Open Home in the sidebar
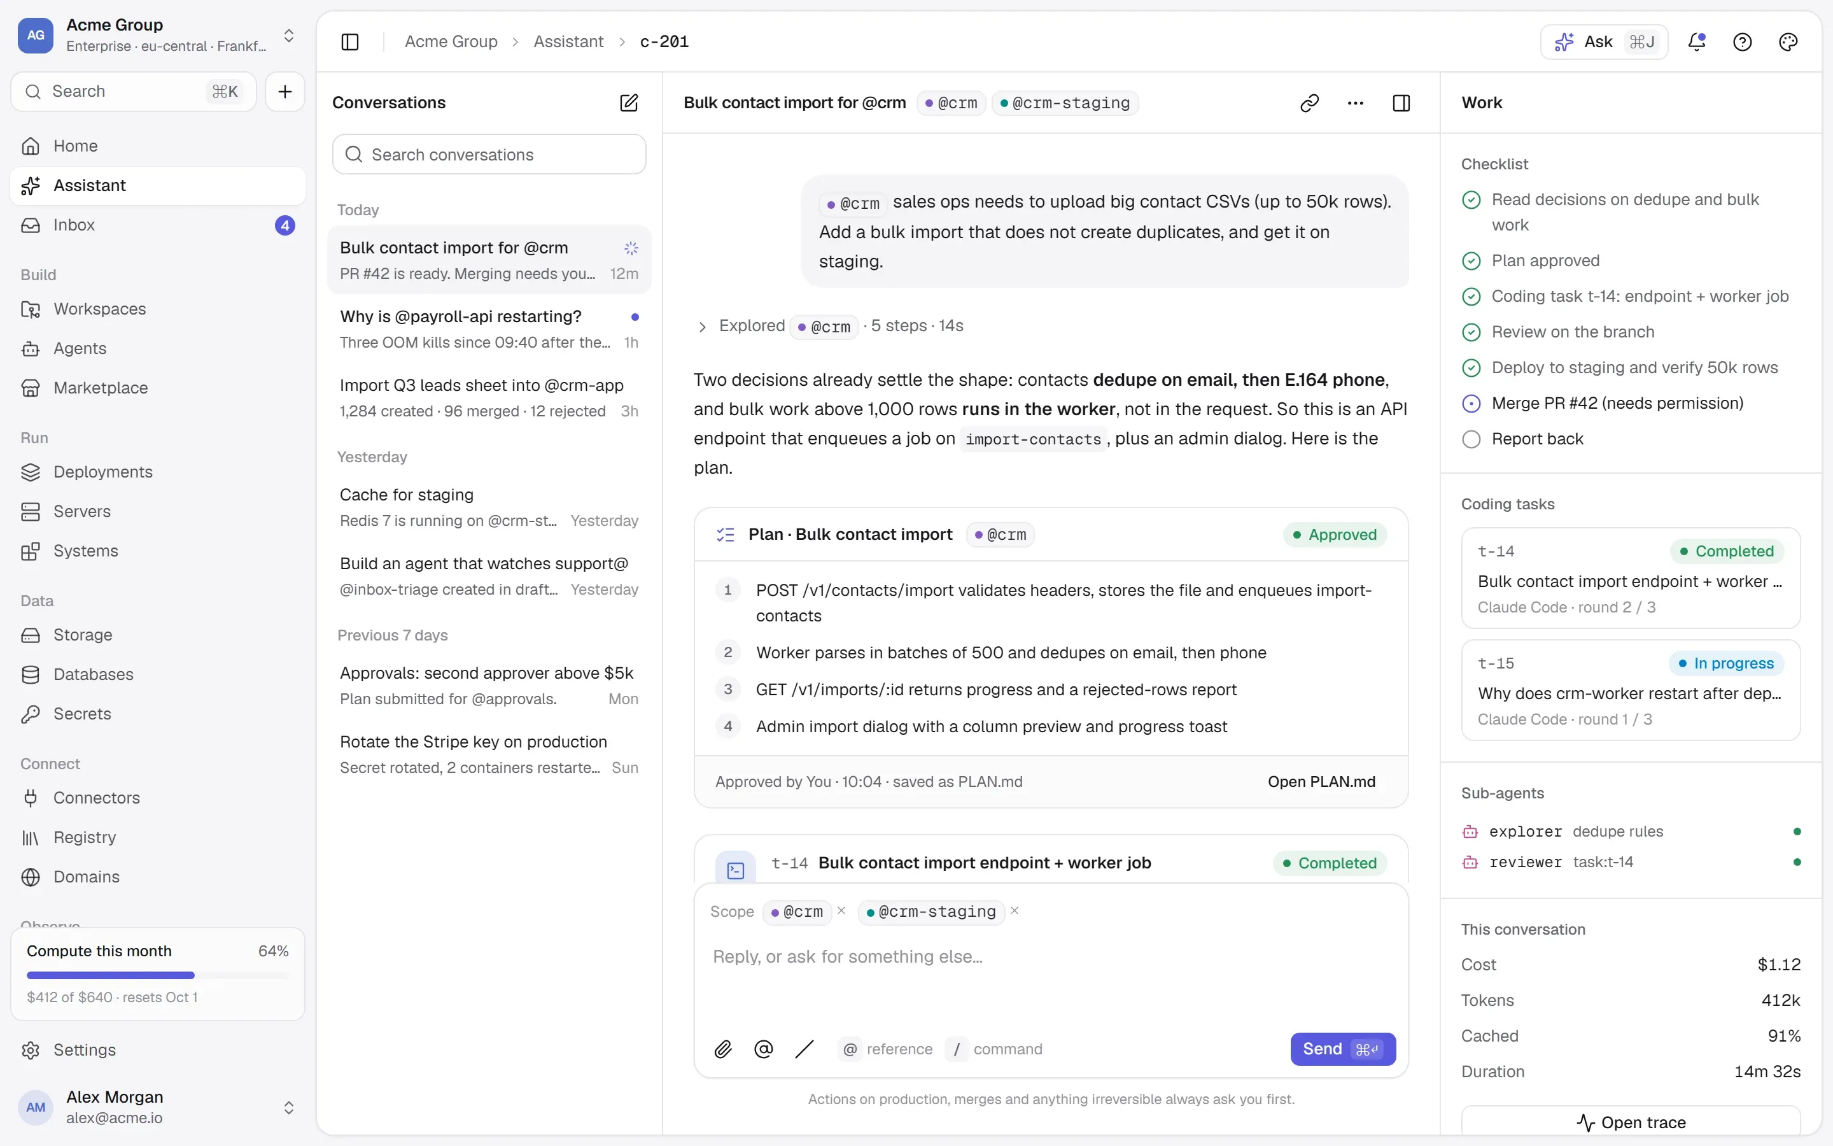The width and height of the screenshot is (1833, 1146). coord(158,146)
